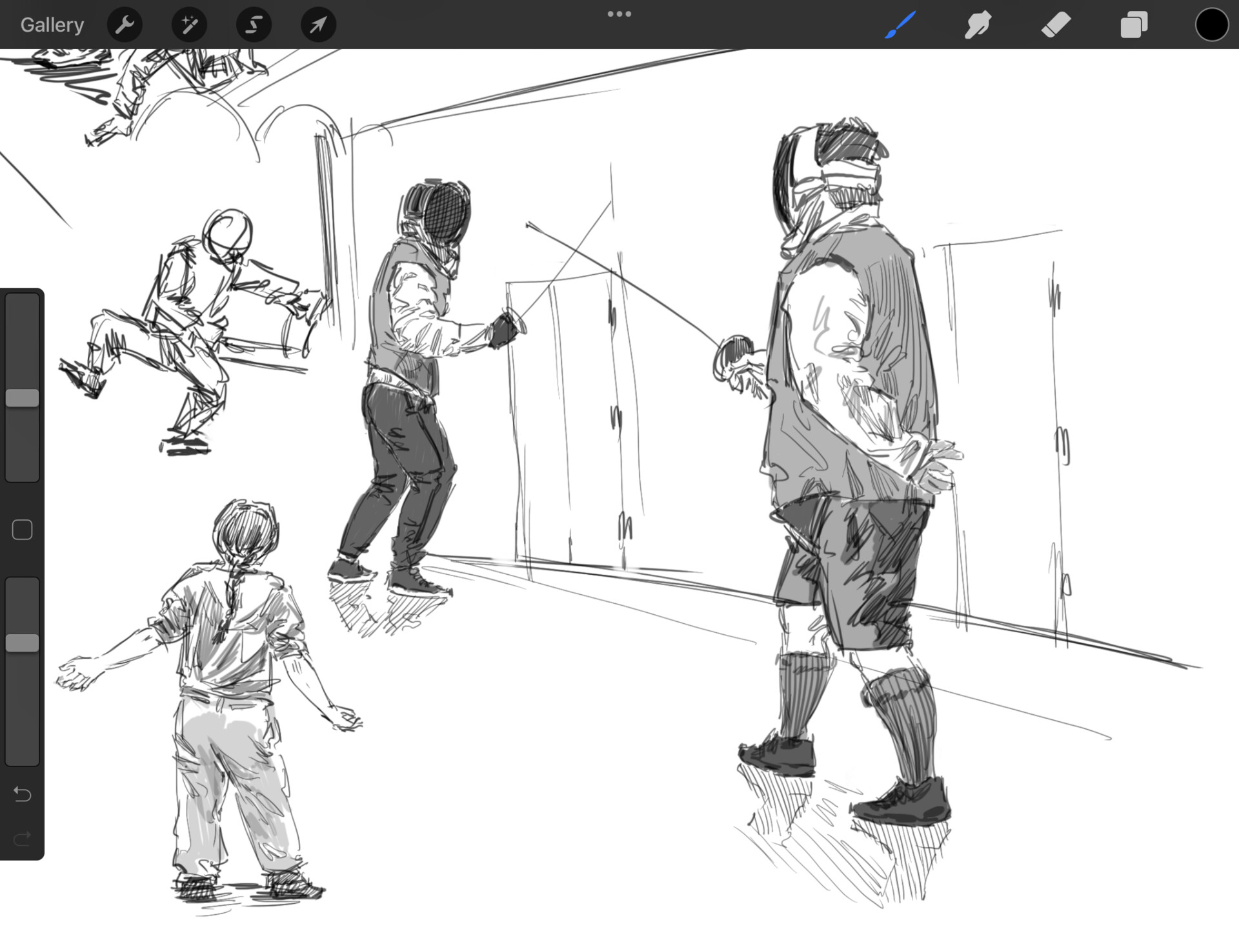Return to the Gallery
The image size is (1239, 929).
click(x=52, y=25)
